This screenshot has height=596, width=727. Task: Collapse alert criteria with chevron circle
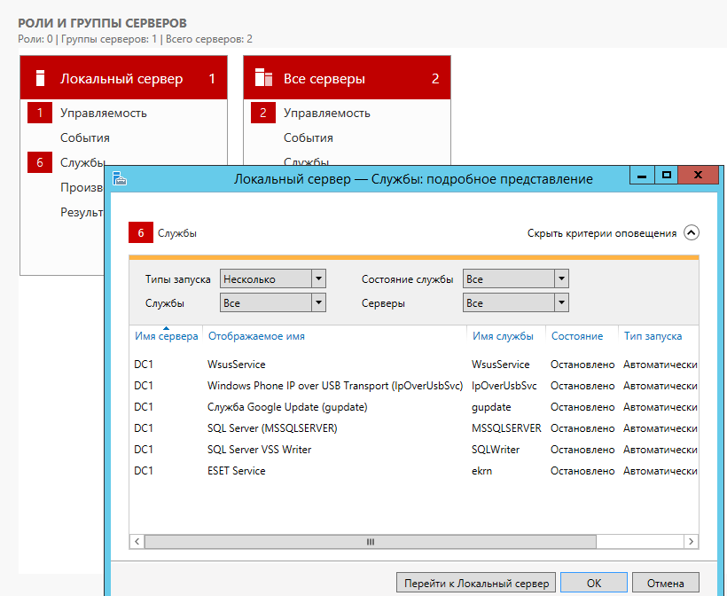(691, 233)
